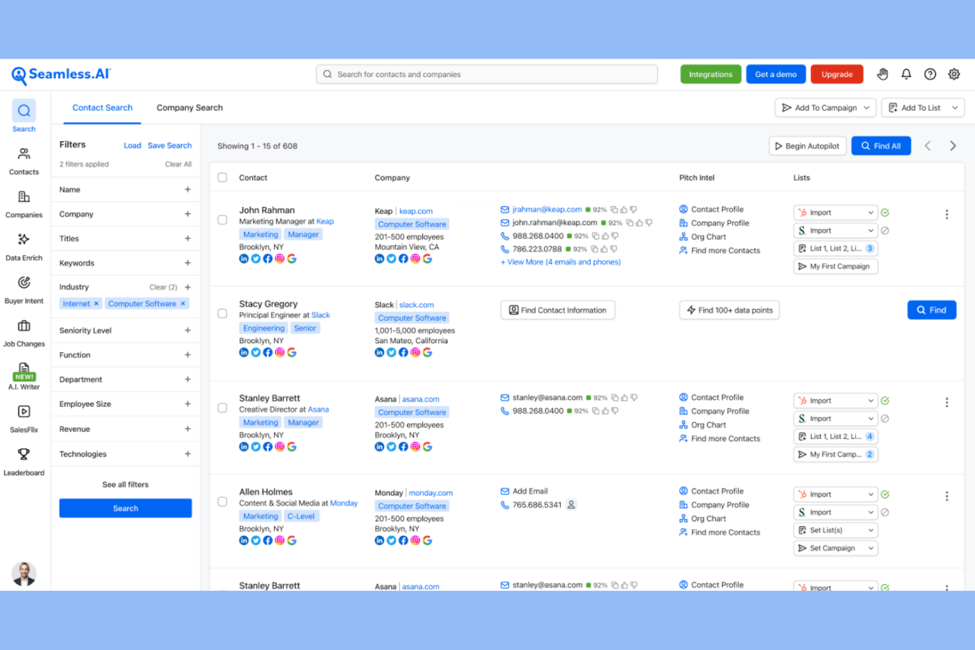Open the Integrations menu item
This screenshot has width=975, height=650.
710,74
